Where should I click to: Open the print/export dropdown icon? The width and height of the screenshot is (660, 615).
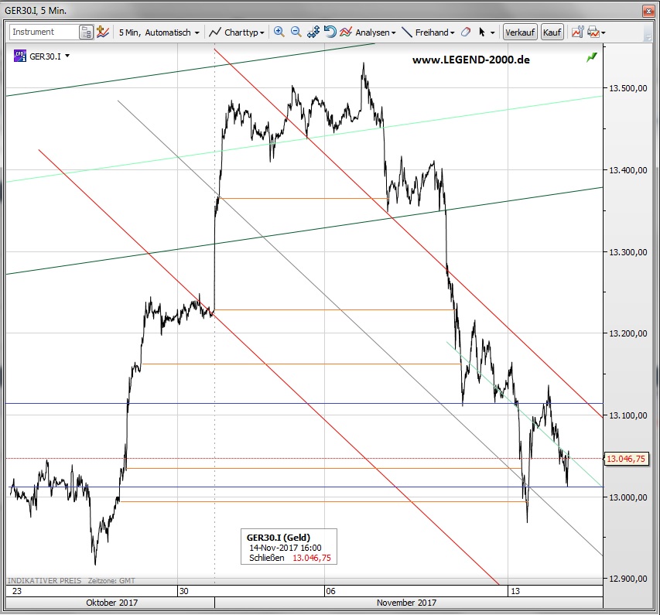[596, 32]
